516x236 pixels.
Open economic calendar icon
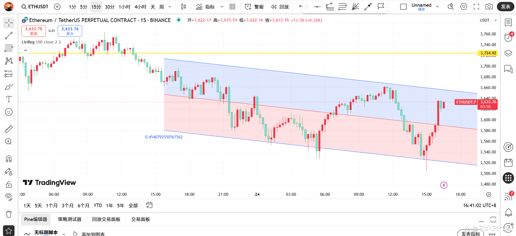(x=508, y=163)
